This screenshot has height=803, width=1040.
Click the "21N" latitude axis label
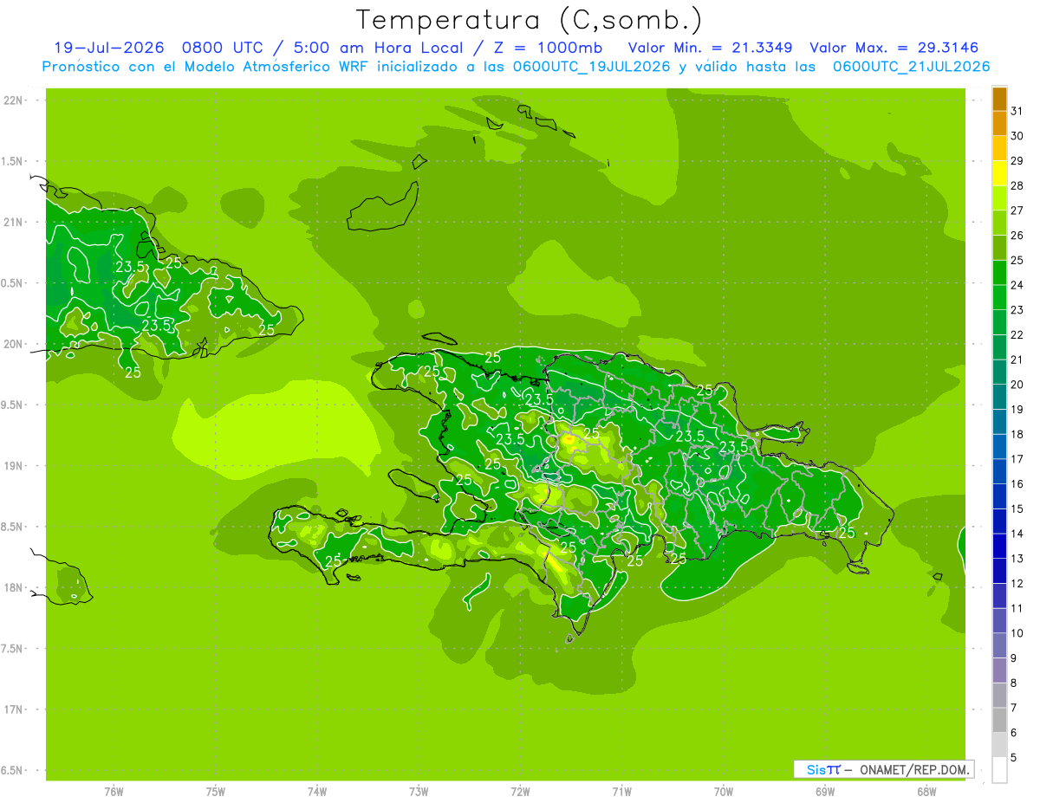coord(13,222)
